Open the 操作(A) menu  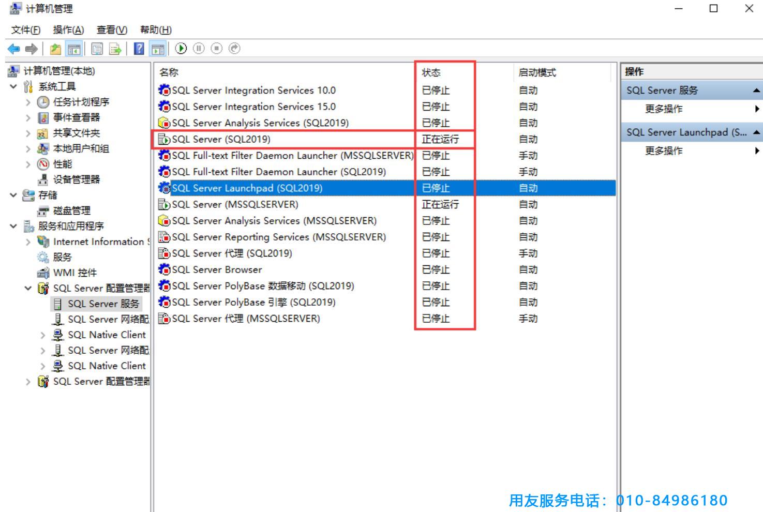[68, 30]
